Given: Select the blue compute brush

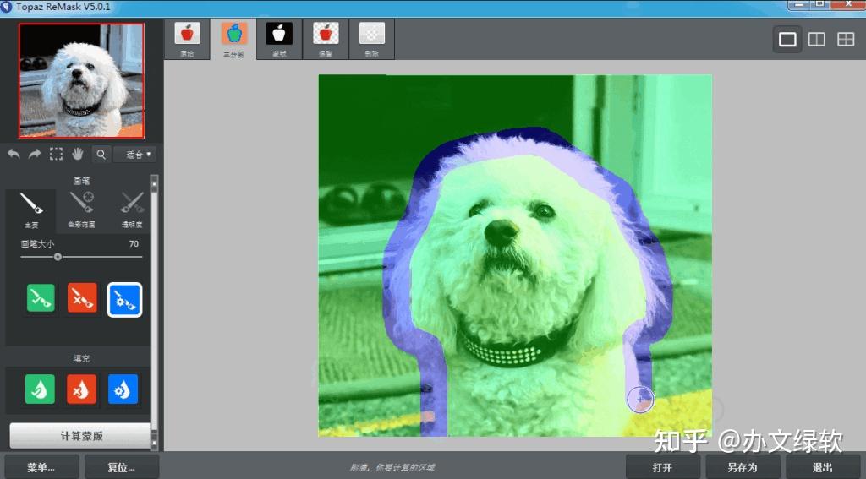Looking at the screenshot, I should 124,299.
